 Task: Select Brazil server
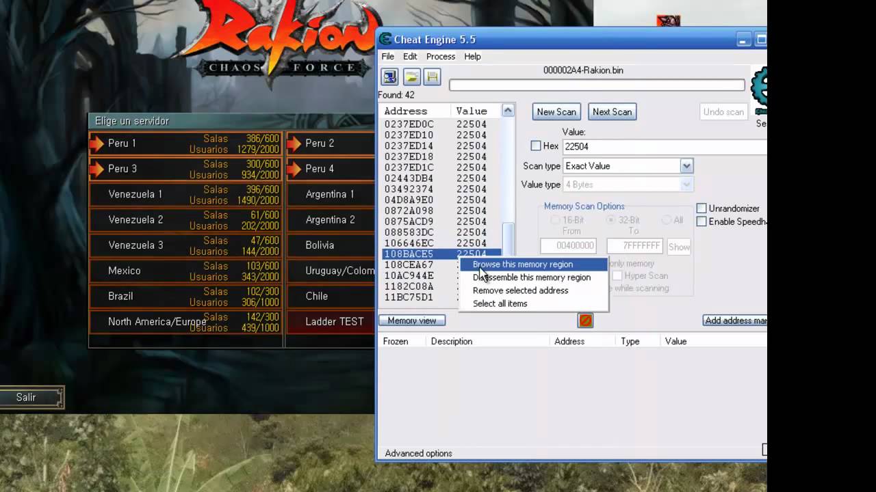click(x=185, y=296)
